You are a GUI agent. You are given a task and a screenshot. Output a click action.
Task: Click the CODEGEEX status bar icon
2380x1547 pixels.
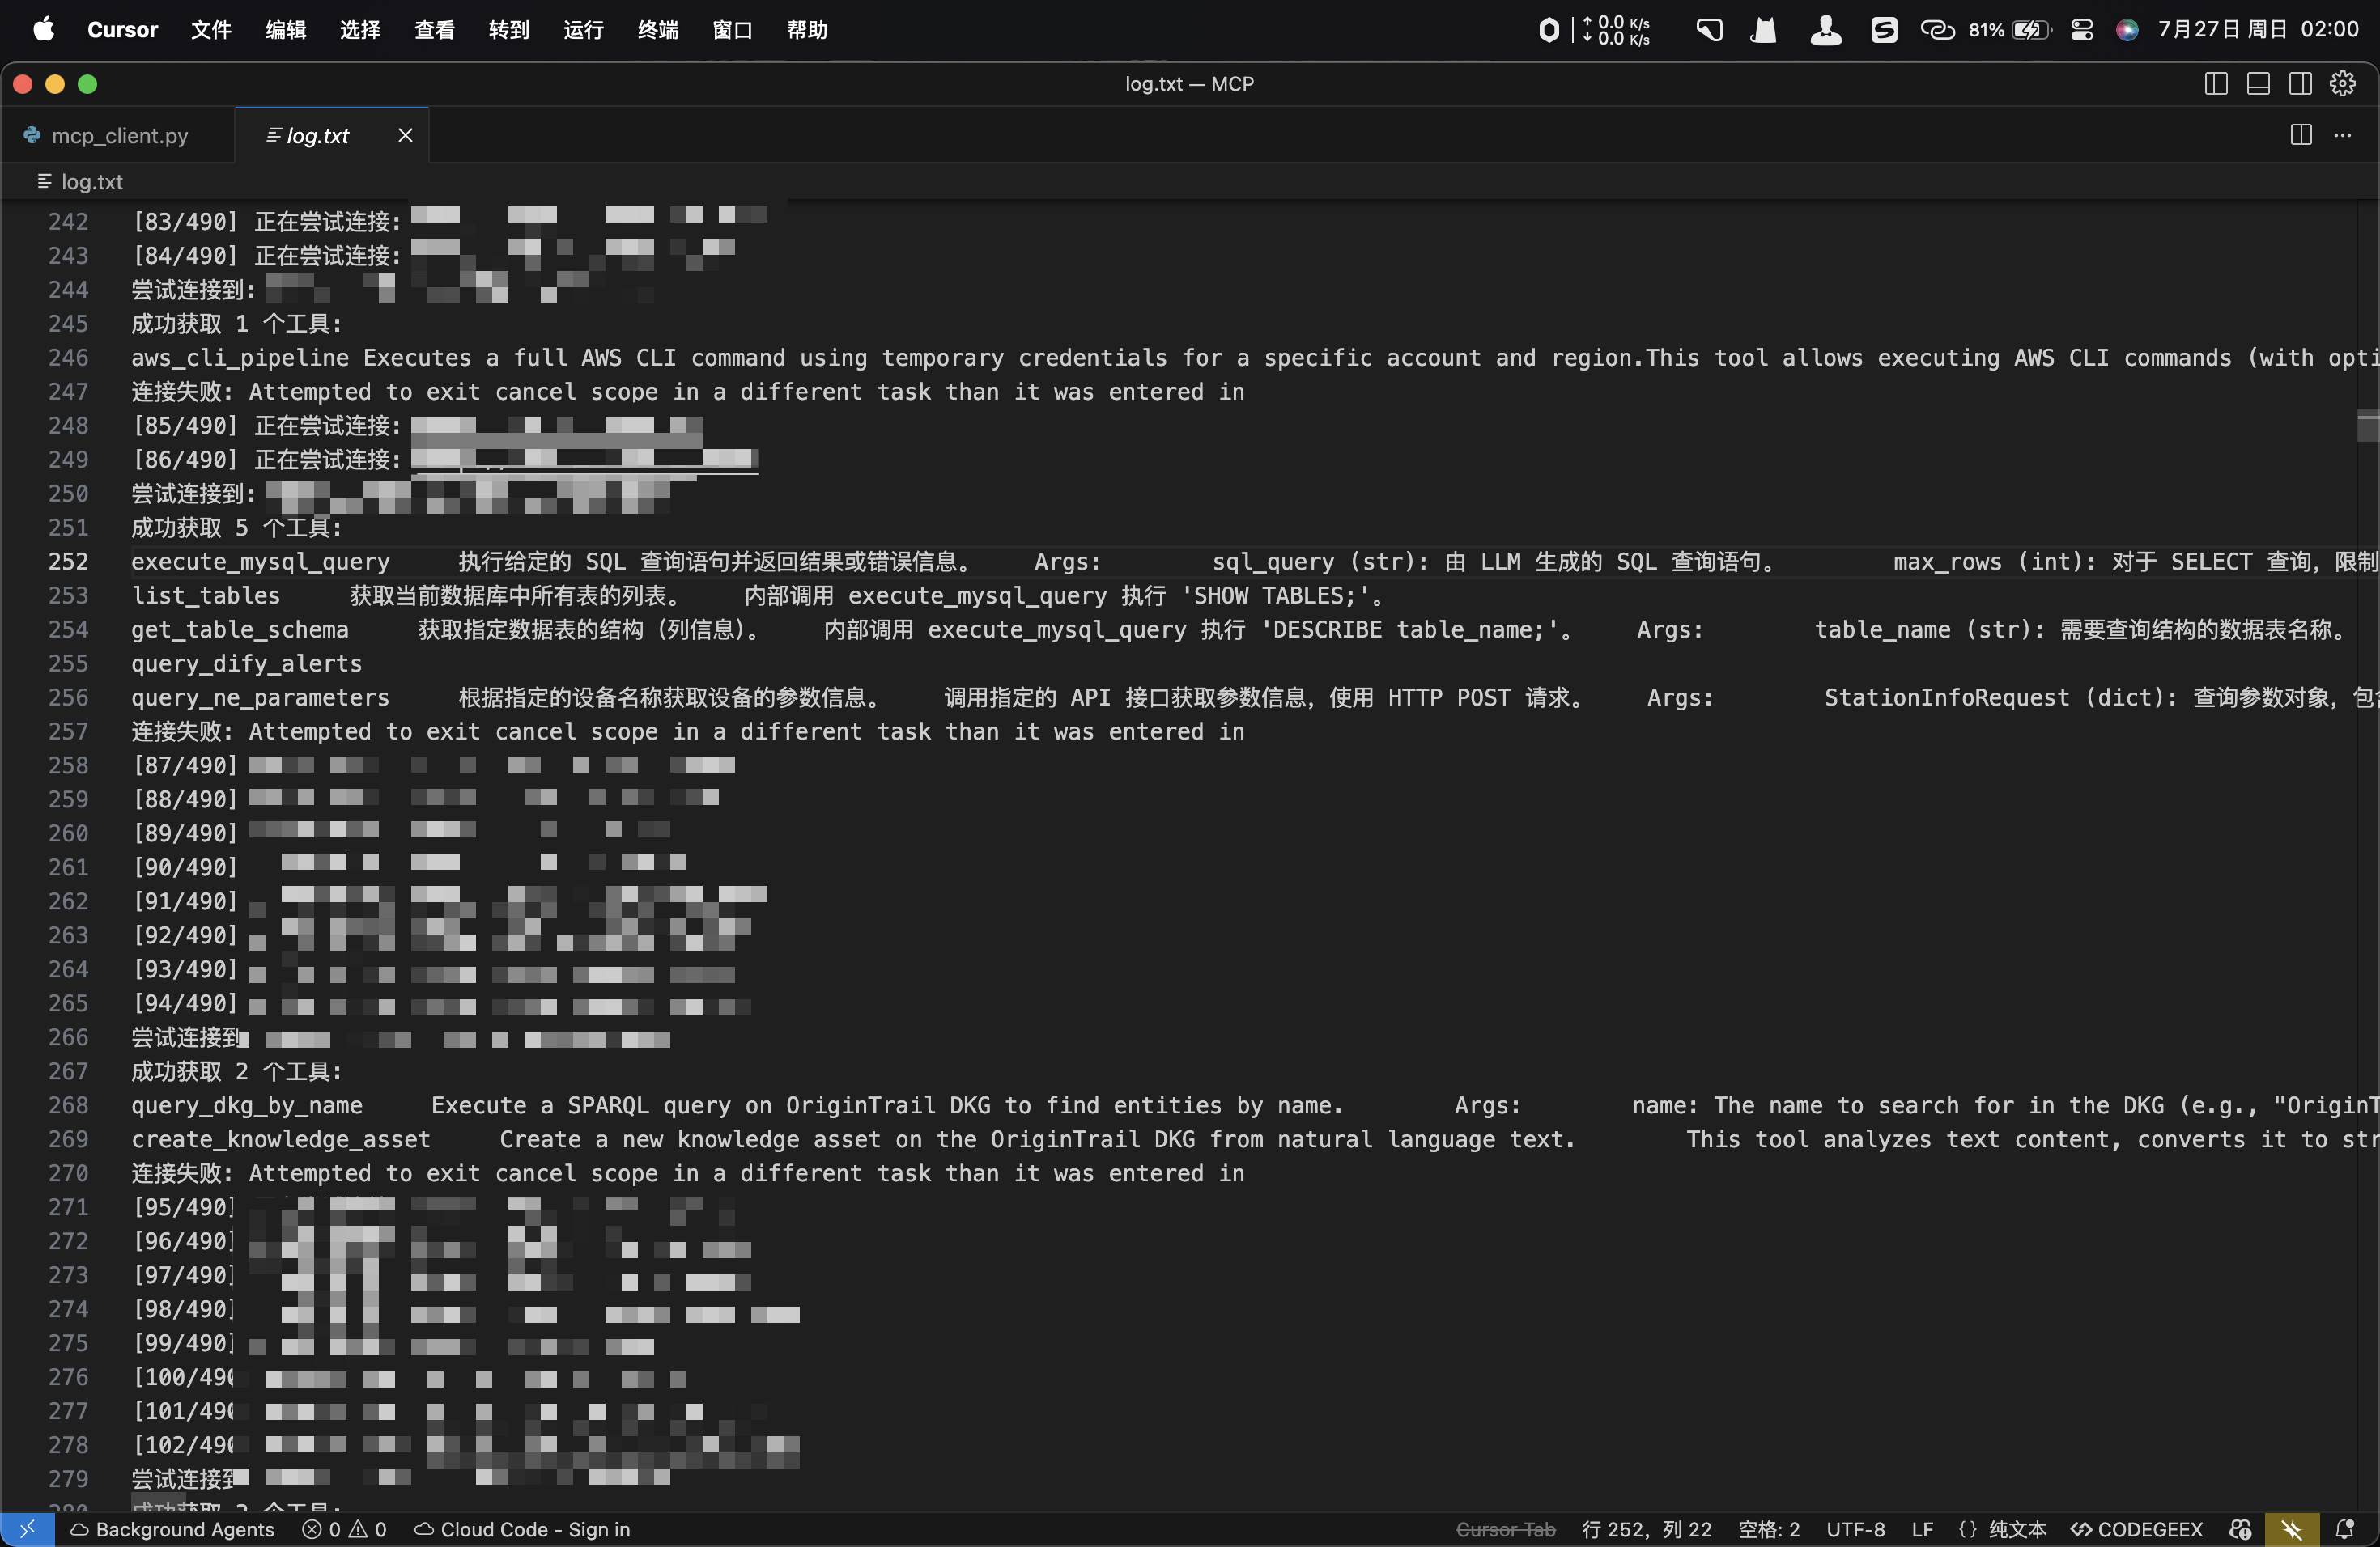[x=2137, y=1529]
